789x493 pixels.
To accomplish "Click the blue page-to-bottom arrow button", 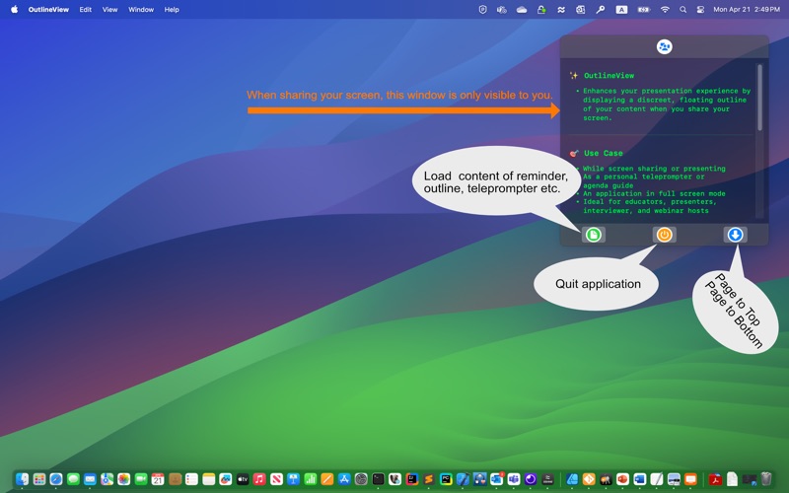I will click(735, 235).
